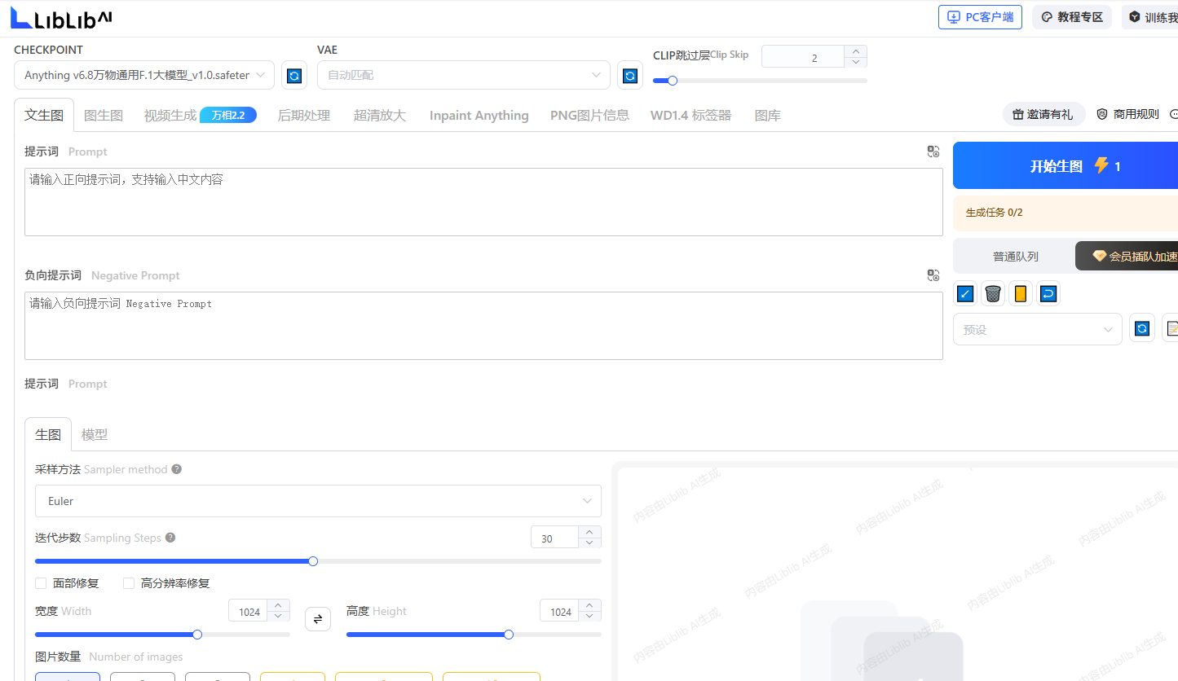Click the trash can icon to clear prompts
Viewport: 1178px width, 681px height.
[993, 293]
